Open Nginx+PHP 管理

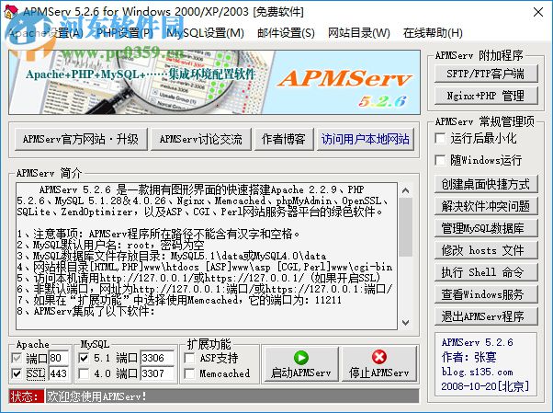pyautogui.click(x=486, y=96)
